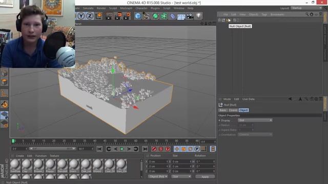Add a Cube primitive object
Viewport: 328px width, 184px height.
point(138,16)
